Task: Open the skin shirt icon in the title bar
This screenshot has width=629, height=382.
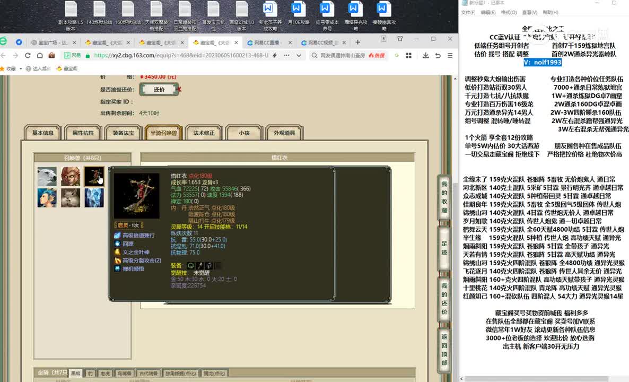Action: [400, 39]
